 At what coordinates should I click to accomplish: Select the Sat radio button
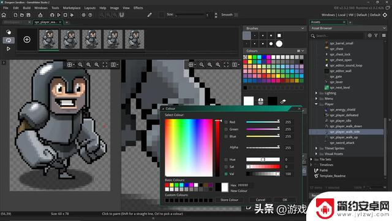(x=226, y=166)
